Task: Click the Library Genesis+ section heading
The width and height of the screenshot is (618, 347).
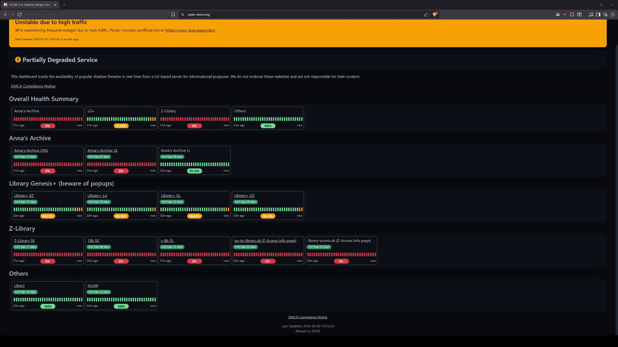Action: pyautogui.click(x=61, y=184)
